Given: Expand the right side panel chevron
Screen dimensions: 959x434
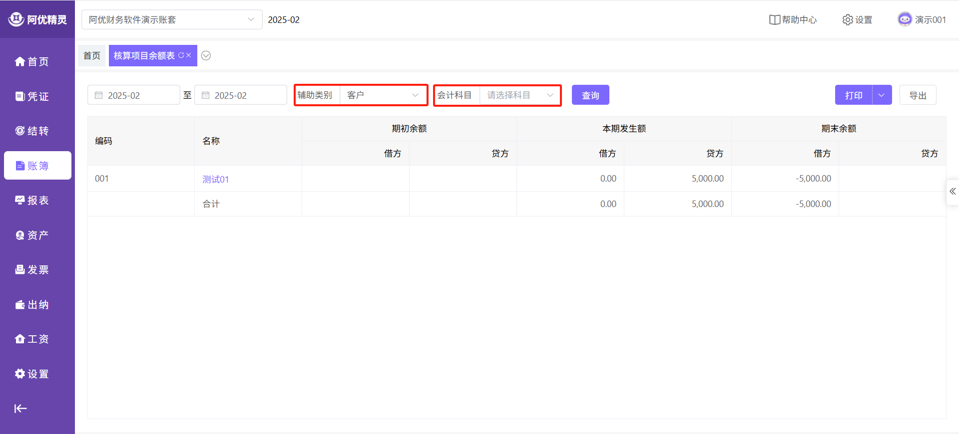Looking at the screenshot, I should (x=953, y=192).
